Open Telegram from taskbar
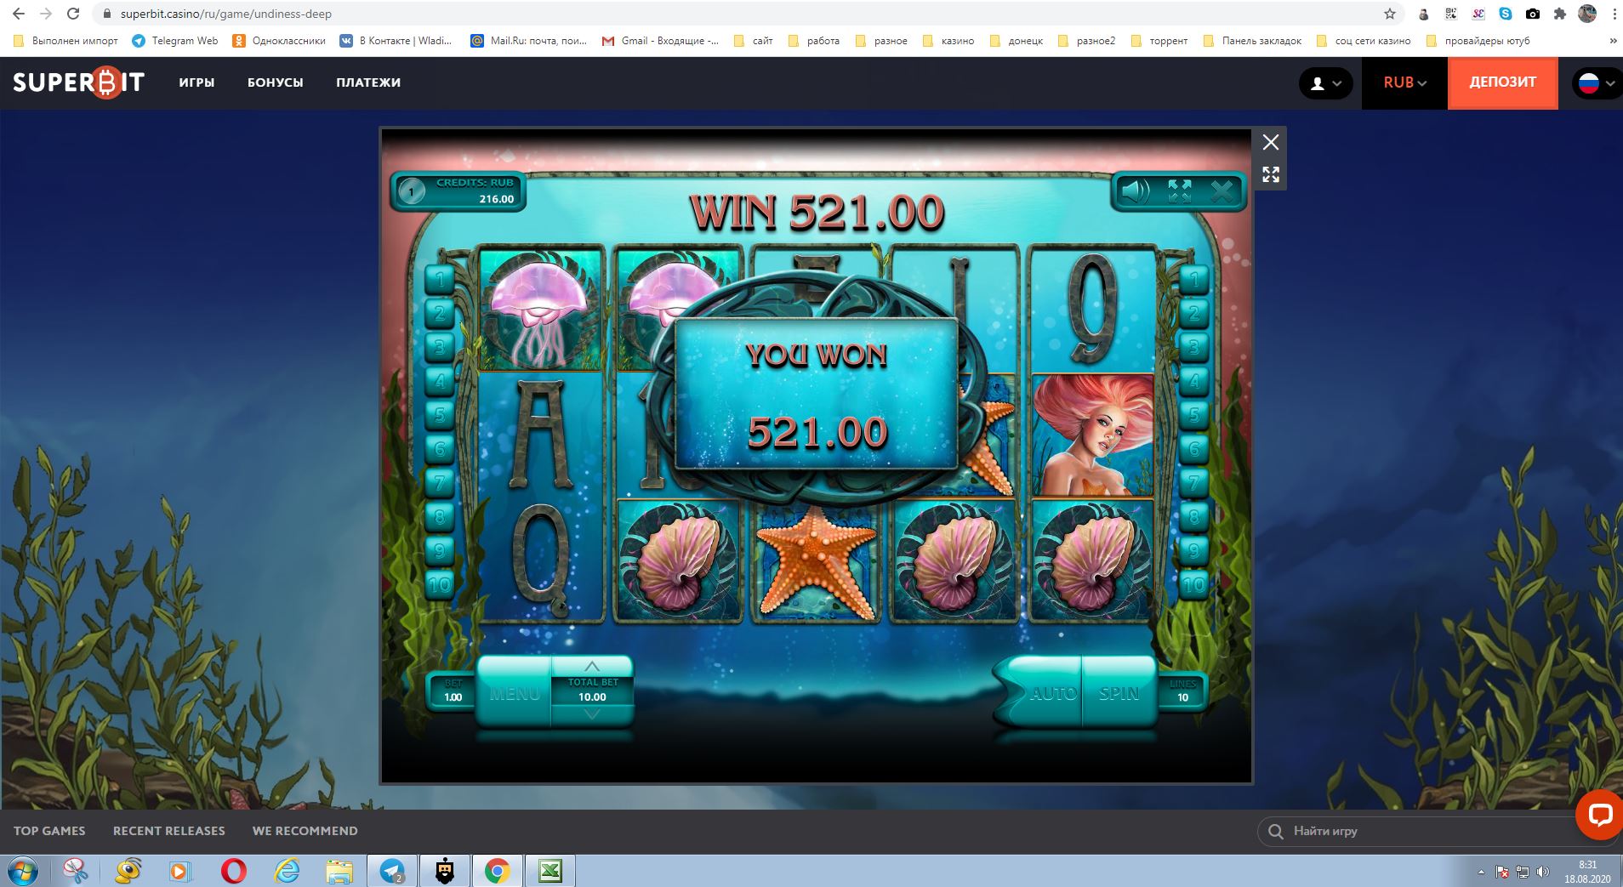1623x887 pixels. (392, 872)
